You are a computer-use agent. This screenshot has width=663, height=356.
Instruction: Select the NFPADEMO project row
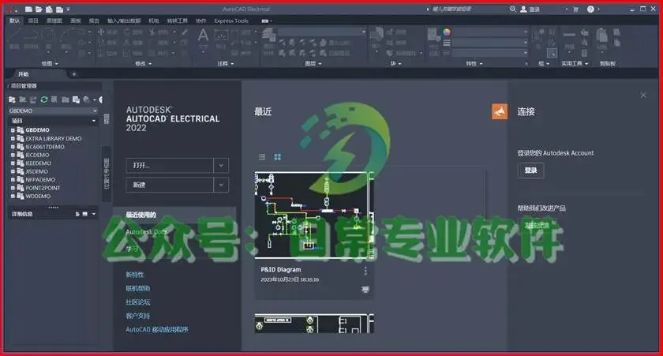(x=40, y=180)
